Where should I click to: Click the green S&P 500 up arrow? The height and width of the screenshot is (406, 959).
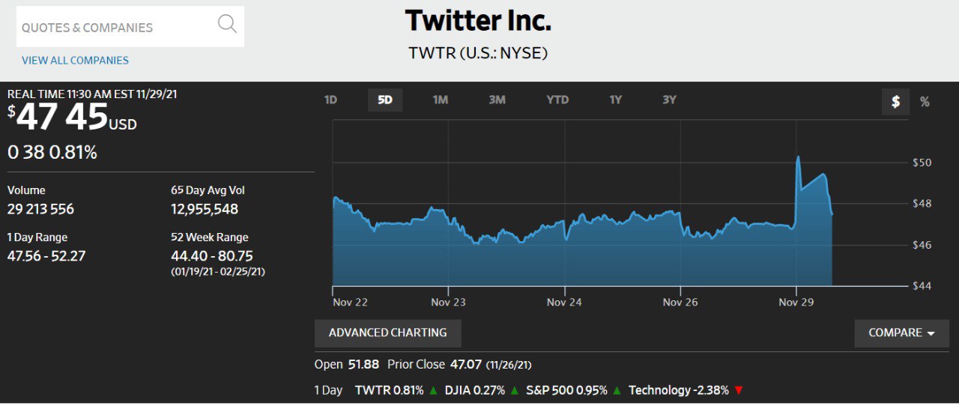point(617,390)
